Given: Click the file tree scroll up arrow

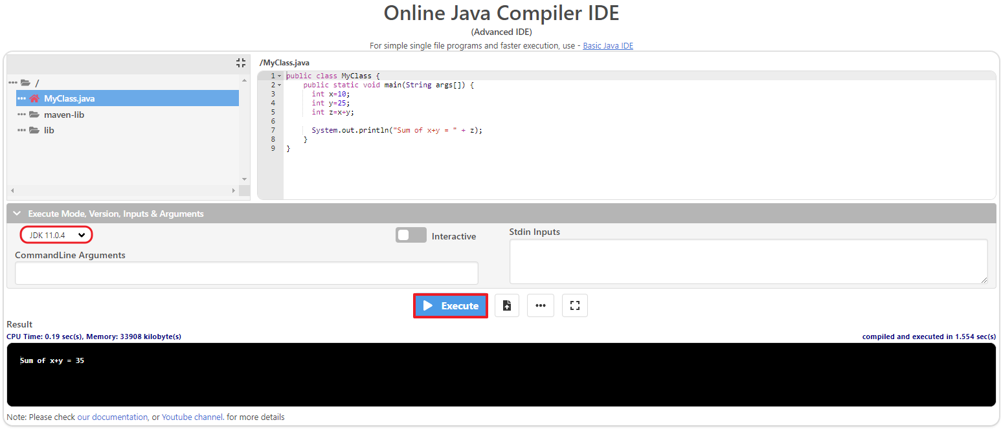Looking at the screenshot, I should [x=244, y=80].
